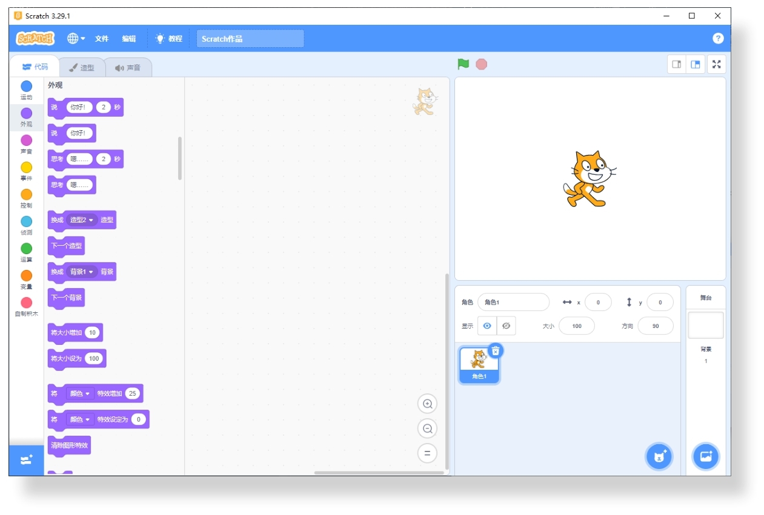Viewport: 764px width, 515px height.
Task: Open the 文件 menu
Action: click(x=102, y=39)
